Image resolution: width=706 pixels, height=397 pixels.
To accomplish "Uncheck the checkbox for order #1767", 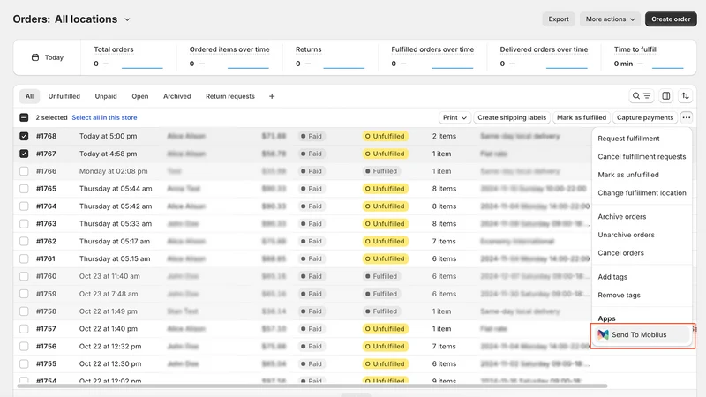I will click(x=24, y=154).
